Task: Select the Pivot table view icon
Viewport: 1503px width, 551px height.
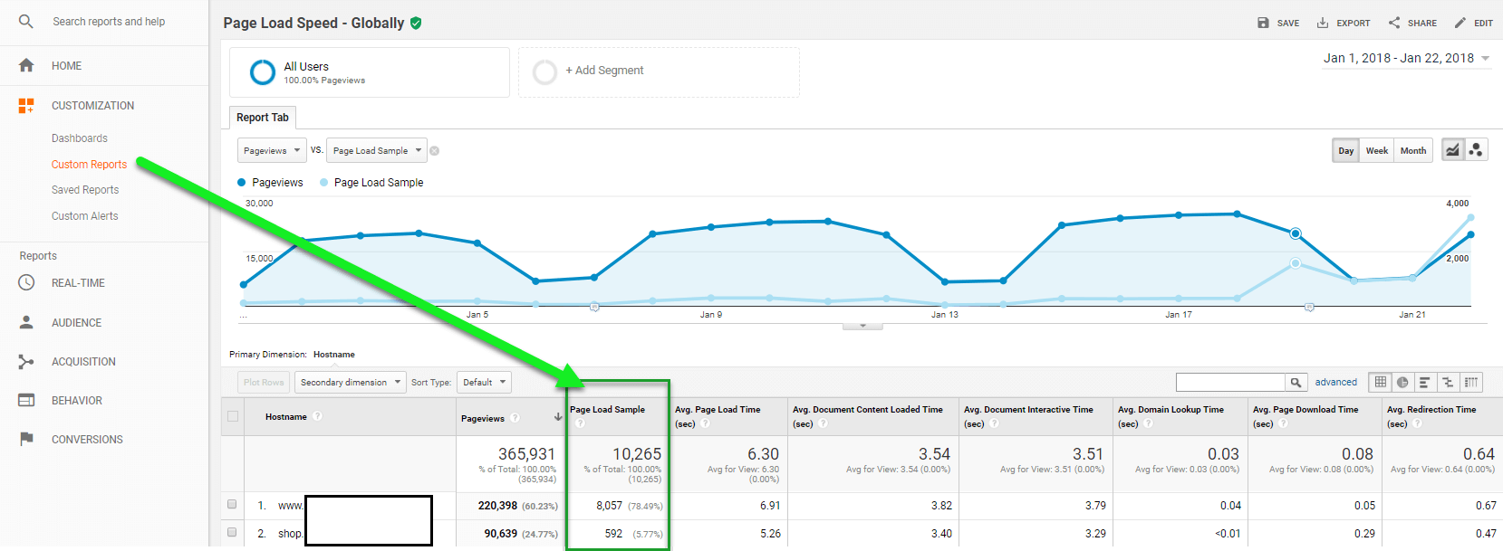Action: pos(1471,382)
